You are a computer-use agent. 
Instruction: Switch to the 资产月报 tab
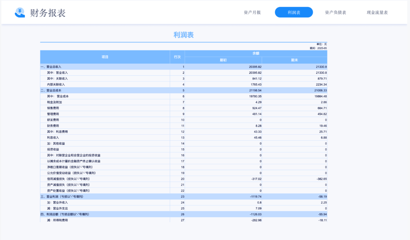click(252, 13)
